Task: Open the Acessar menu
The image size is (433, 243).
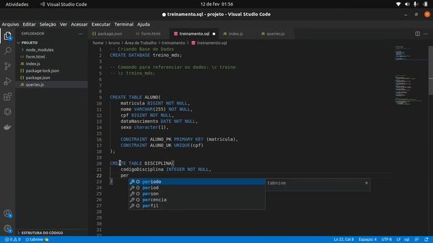Action: (x=79, y=24)
